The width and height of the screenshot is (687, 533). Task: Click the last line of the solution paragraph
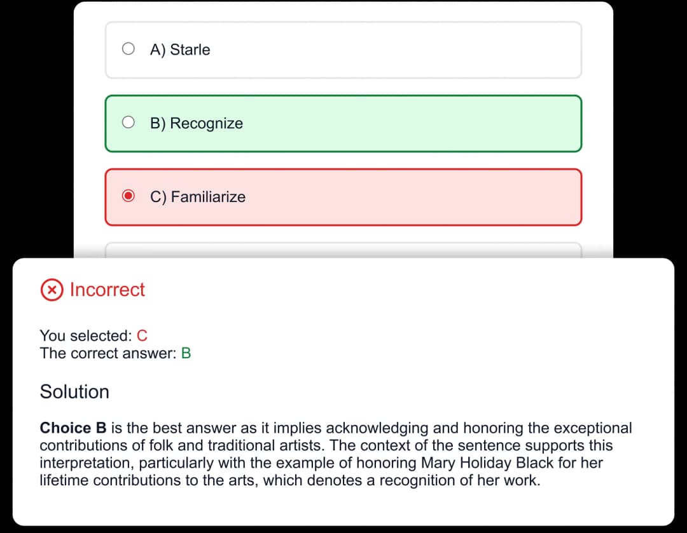(x=289, y=480)
